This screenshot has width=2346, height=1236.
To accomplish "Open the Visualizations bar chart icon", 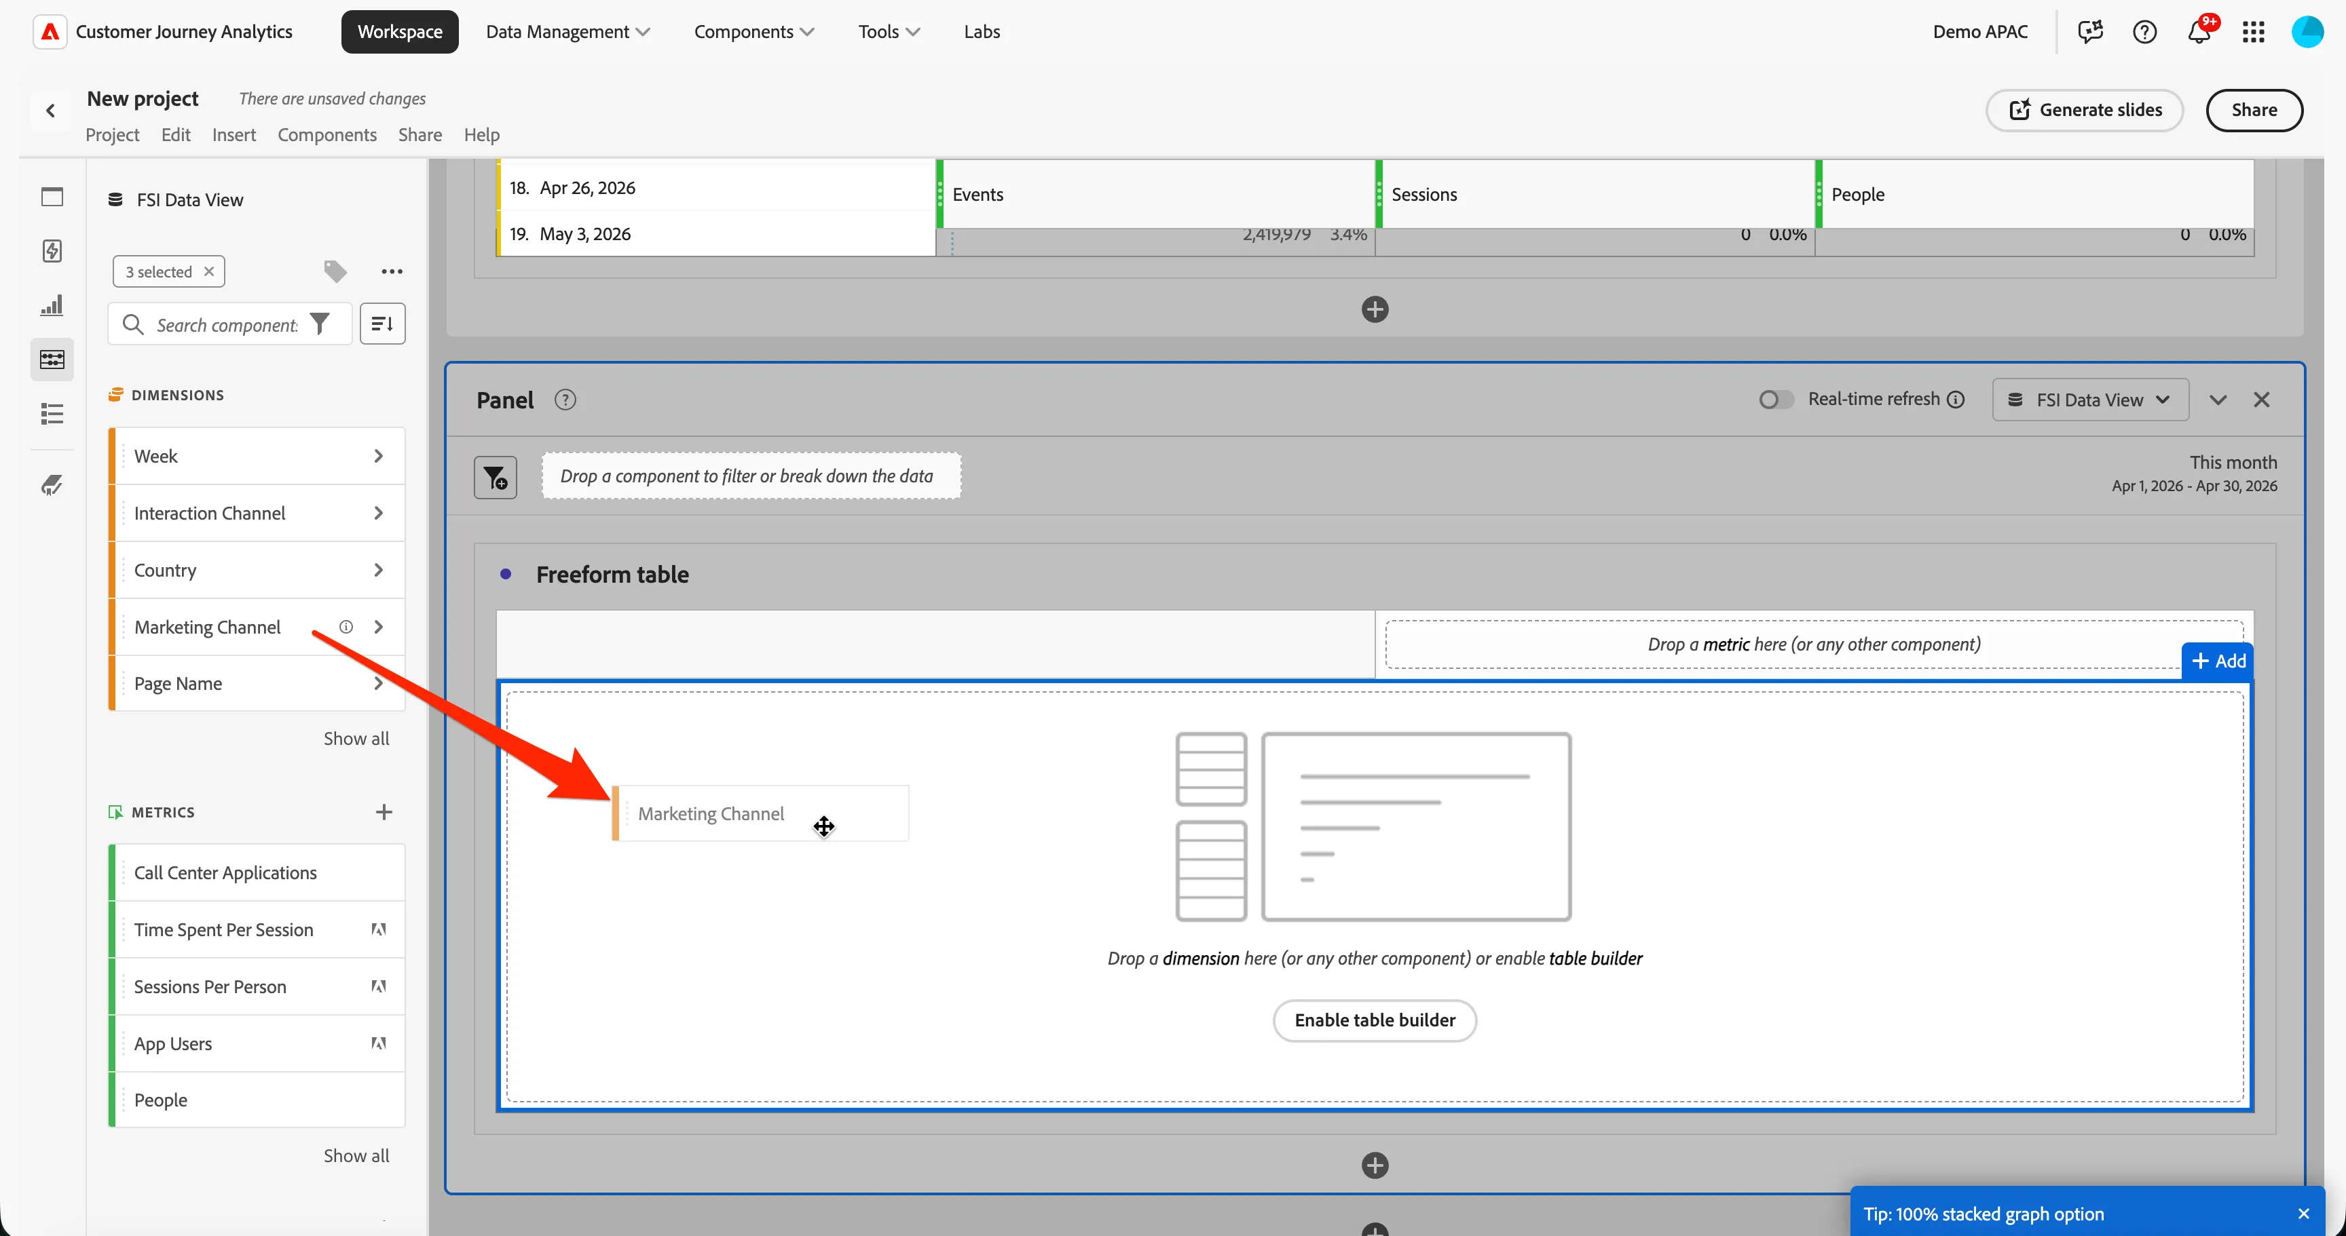I will point(52,305).
